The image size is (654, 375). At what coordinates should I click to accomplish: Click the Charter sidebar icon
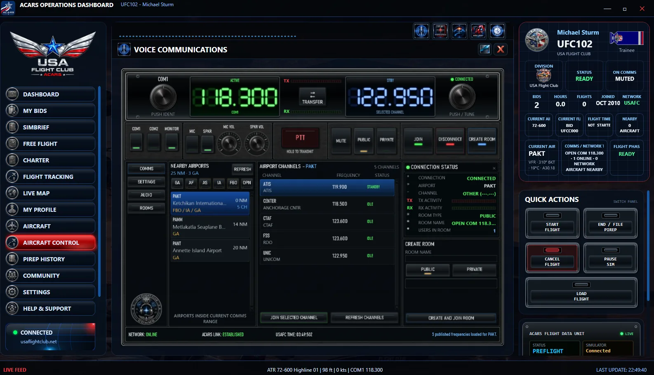(13, 160)
